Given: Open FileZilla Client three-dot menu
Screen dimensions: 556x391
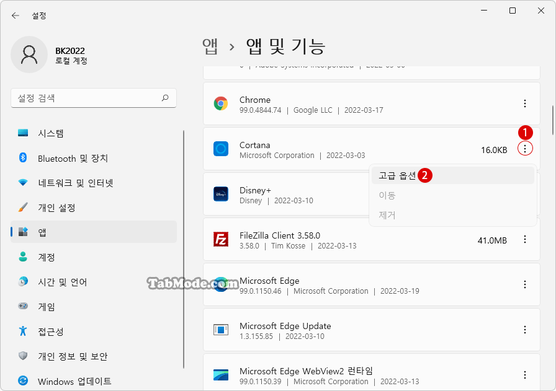Looking at the screenshot, I should [x=525, y=239].
